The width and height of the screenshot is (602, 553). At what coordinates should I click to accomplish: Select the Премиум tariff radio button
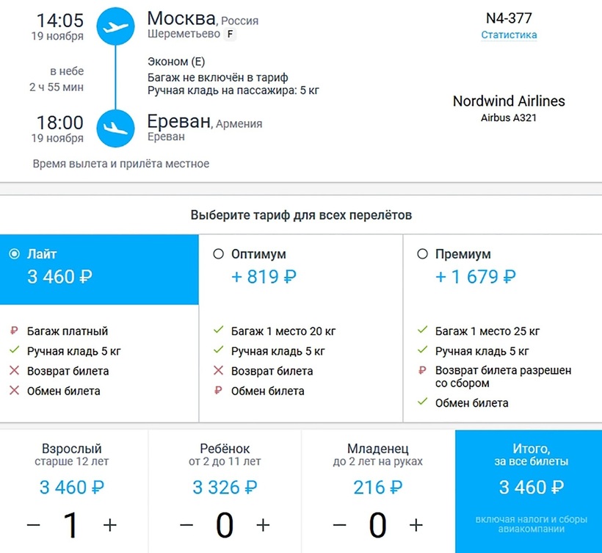422,254
